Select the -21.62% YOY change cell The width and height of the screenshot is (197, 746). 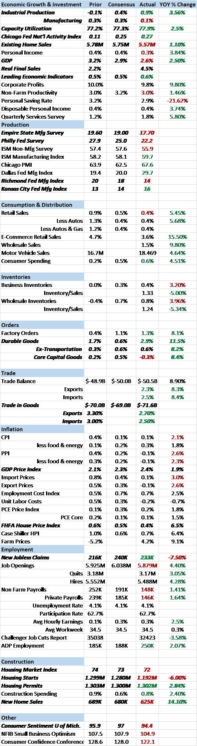[x=177, y=101]
